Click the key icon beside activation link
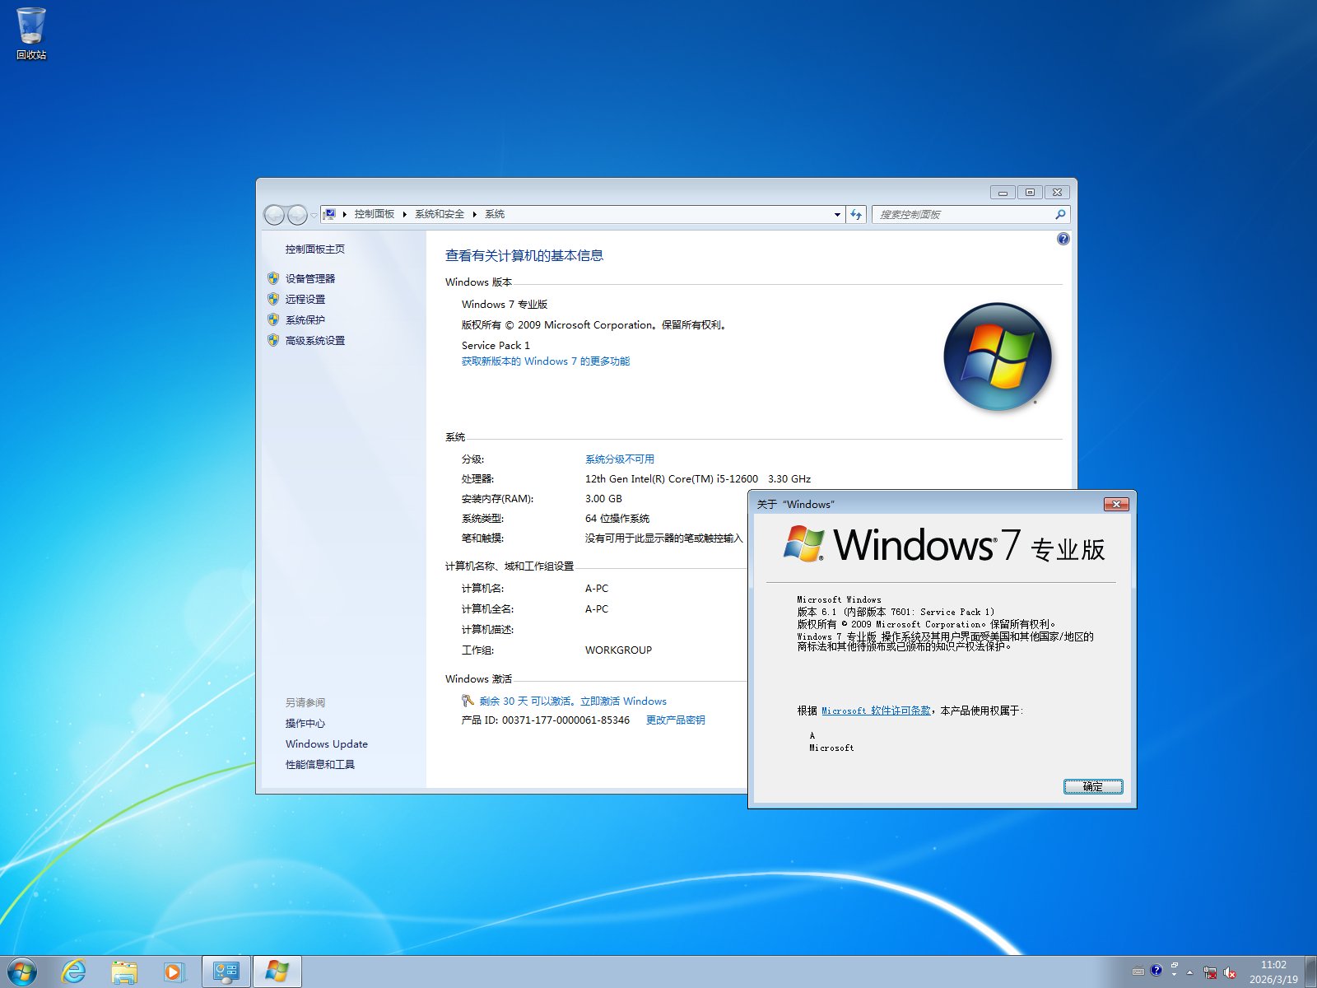This screenshot has height=988, width=1317. pyautogui.click(x=468, y=701)
